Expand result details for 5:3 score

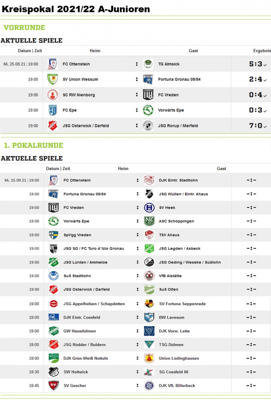(265, 65)
